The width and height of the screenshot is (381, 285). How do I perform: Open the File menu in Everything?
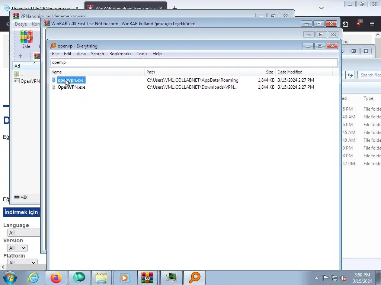point(55,54)
